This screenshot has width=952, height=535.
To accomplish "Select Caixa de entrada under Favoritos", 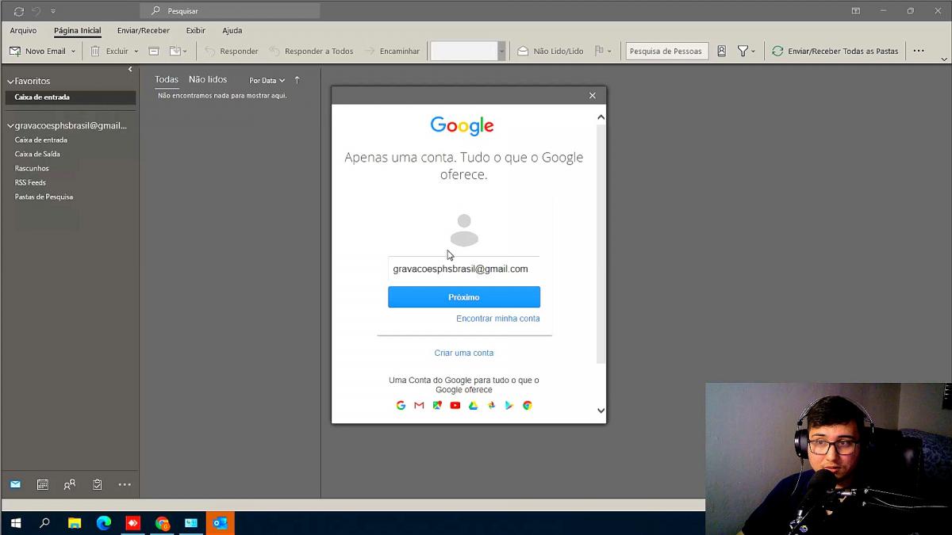I will point(70,97).
